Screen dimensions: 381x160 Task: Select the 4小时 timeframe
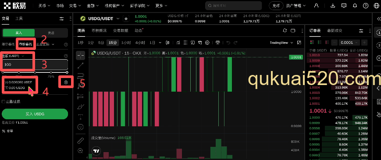[x=140, y=43]
